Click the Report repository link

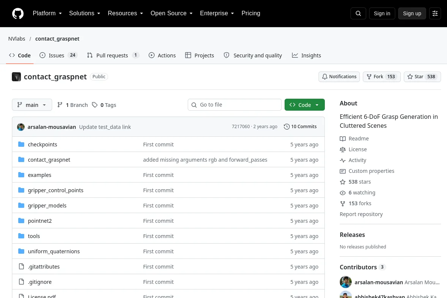[361, 214]
